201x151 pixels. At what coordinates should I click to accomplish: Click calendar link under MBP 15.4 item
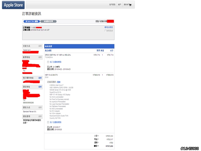tap(55, 122)
